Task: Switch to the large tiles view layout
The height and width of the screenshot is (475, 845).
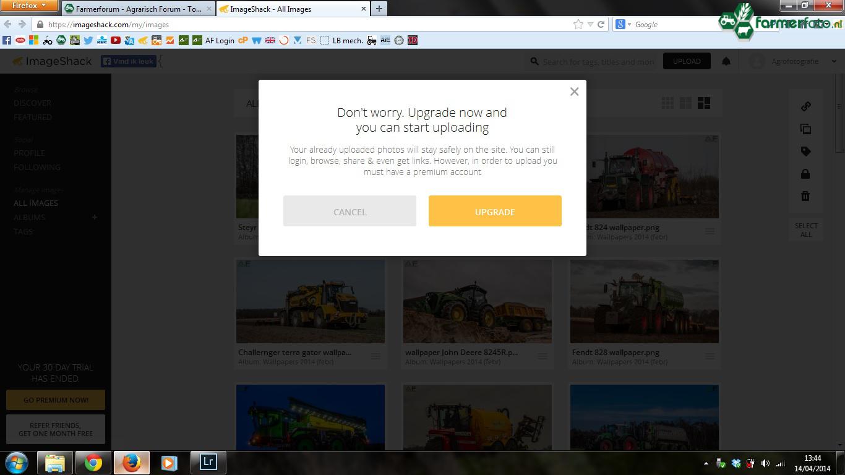Action: 704,103
